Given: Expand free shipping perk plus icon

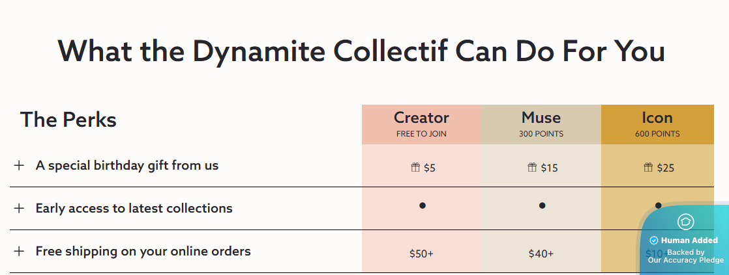Looking at the screenshot, I should point(19,251).
